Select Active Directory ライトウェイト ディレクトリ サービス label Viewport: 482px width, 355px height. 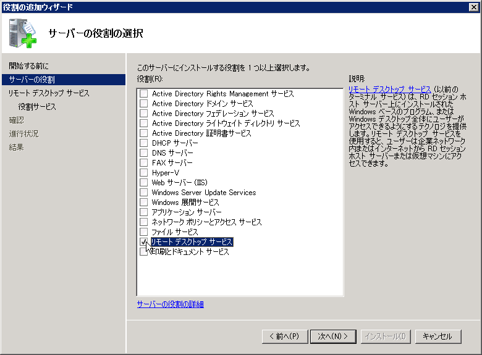226,123
